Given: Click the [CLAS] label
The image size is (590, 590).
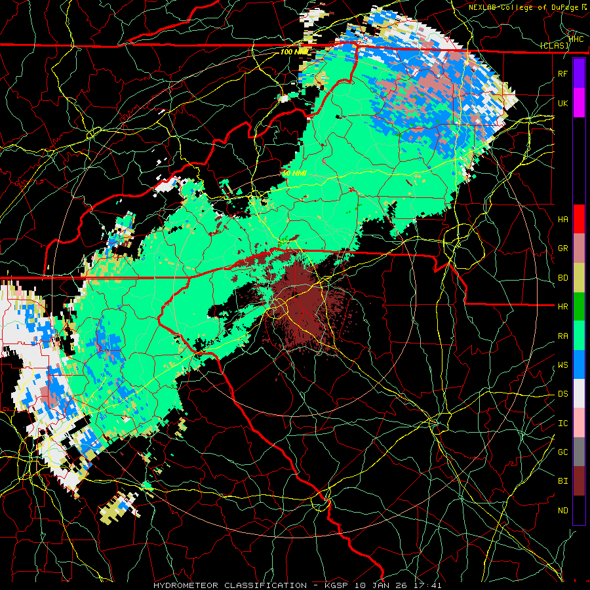Looking at the screenshot, I should (555, 46).
